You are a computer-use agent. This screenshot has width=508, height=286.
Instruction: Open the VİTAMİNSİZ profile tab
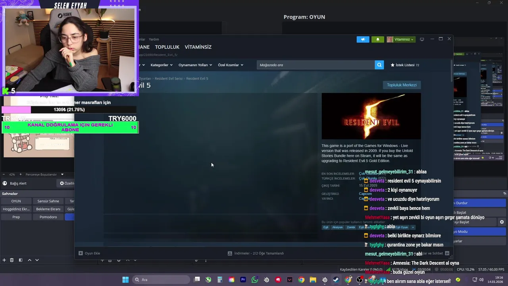[198, 47]
